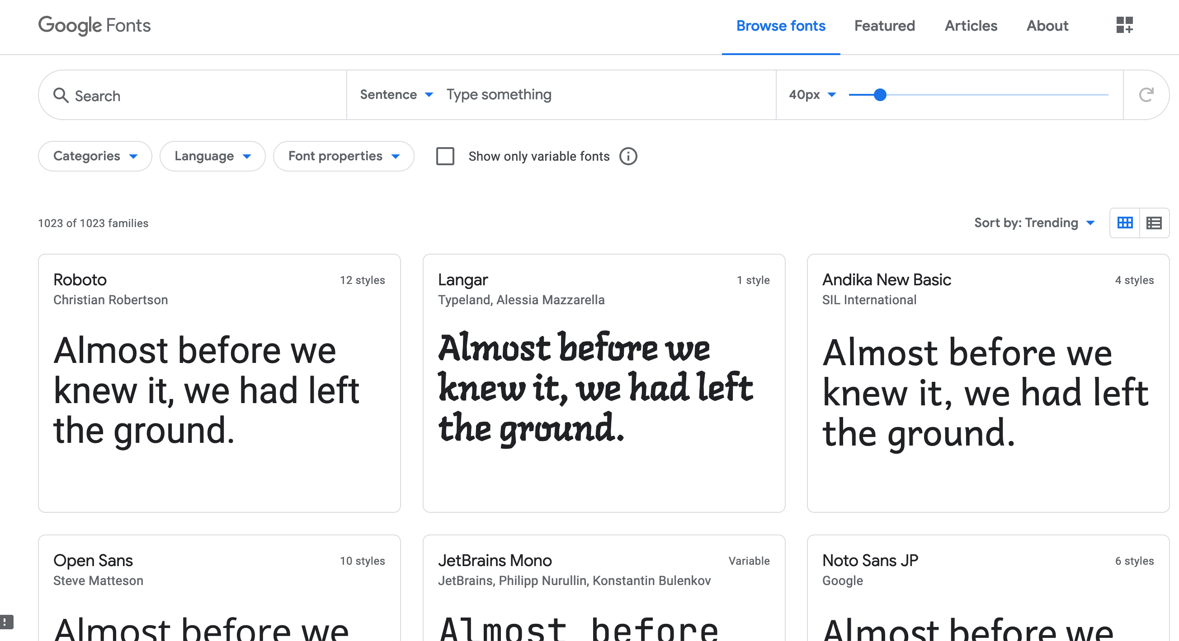This screenshot has height=641, width=1179.
Task: Click Roboto's 12 styles label
Action: pyautogui.click(x=362, y=280)
